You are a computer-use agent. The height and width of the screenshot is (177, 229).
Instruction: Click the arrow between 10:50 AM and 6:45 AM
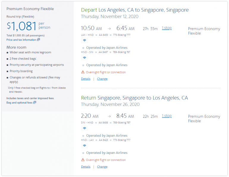109,29
